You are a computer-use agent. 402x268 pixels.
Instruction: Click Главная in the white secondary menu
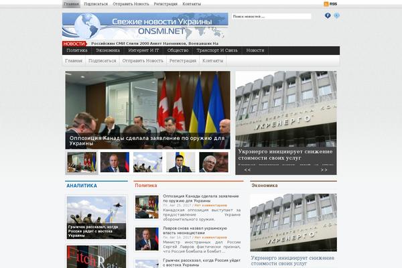point(74,61)
